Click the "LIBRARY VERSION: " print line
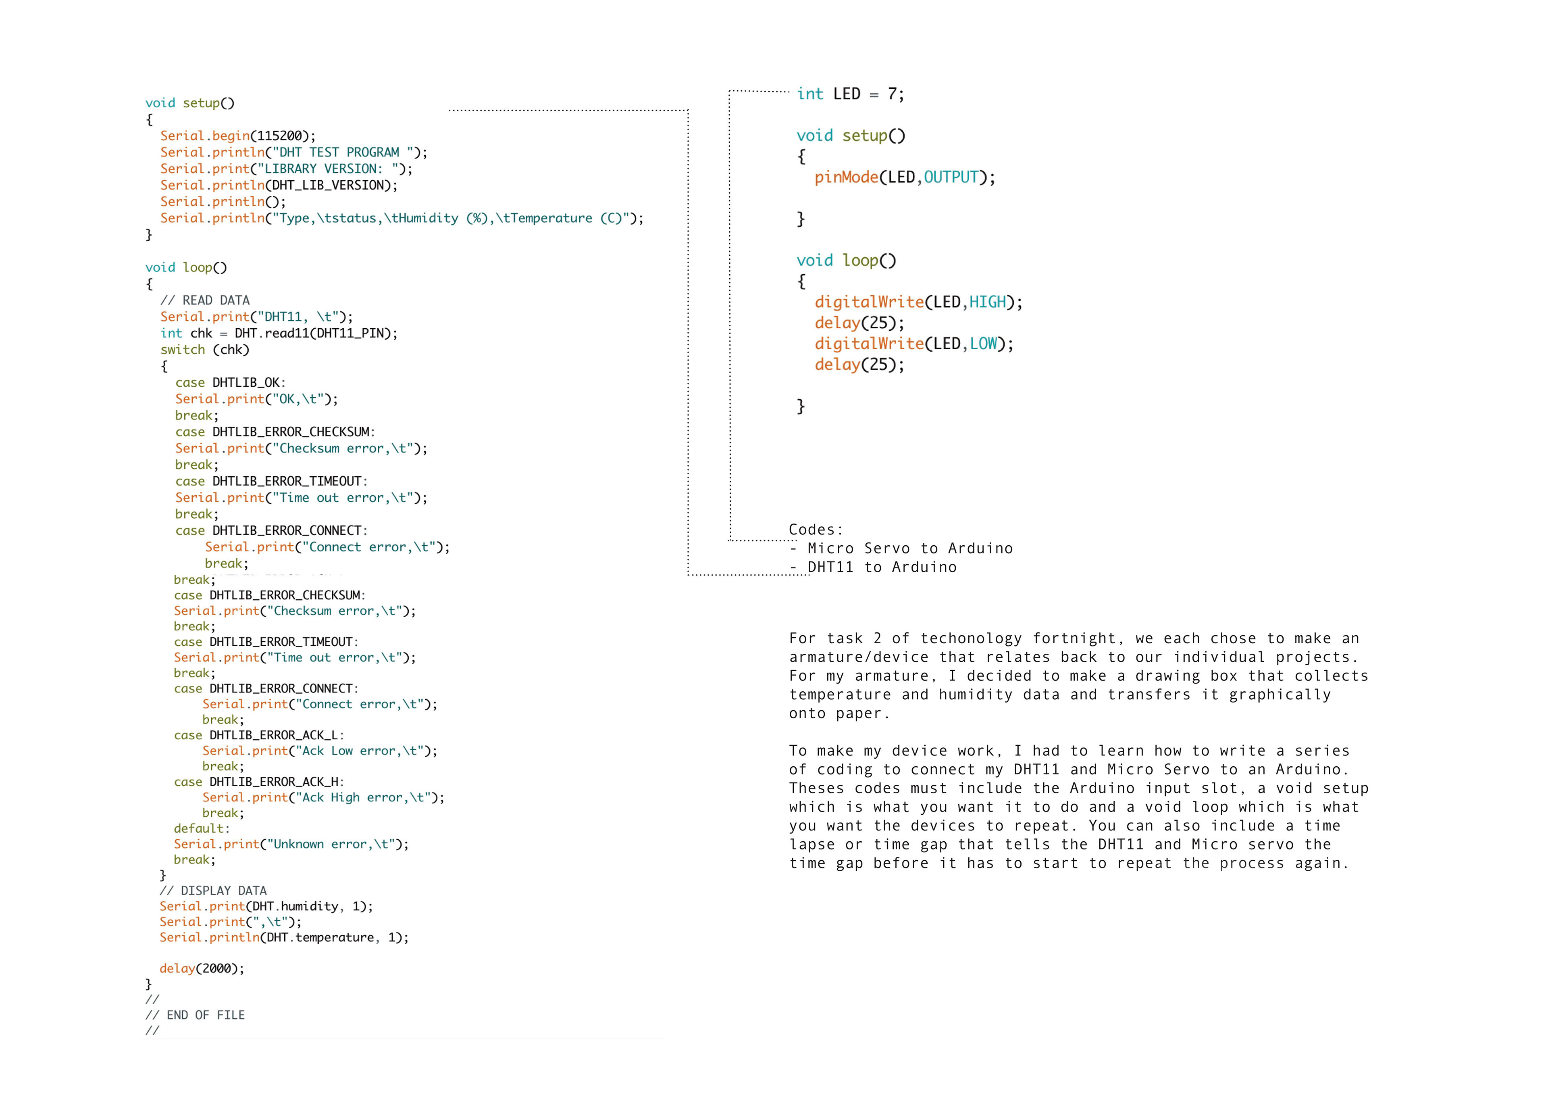 tap(287, 169)
